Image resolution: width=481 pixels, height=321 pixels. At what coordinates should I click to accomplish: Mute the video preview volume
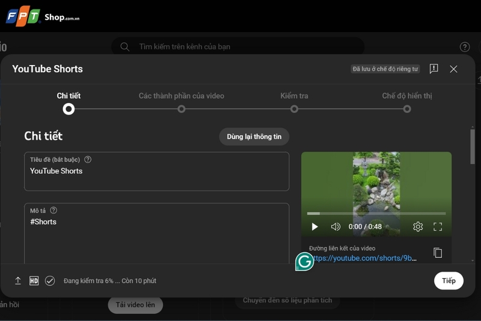point(335,226)
